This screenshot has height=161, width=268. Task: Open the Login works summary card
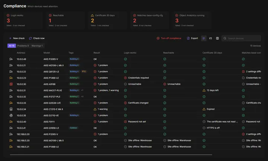coord(23,20)
